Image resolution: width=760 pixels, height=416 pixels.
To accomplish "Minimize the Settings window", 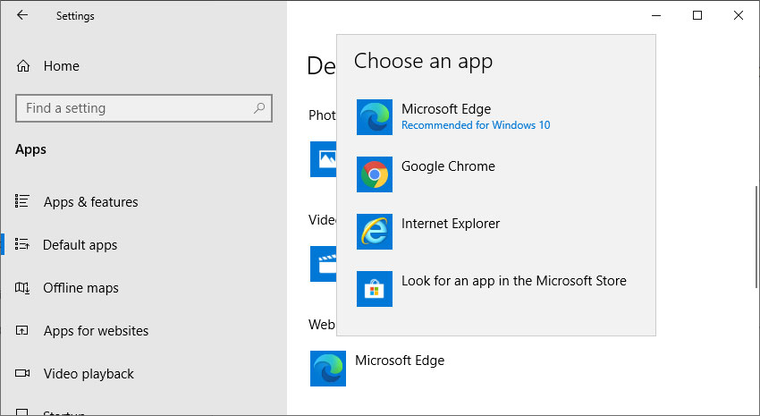I will [656, 15].
